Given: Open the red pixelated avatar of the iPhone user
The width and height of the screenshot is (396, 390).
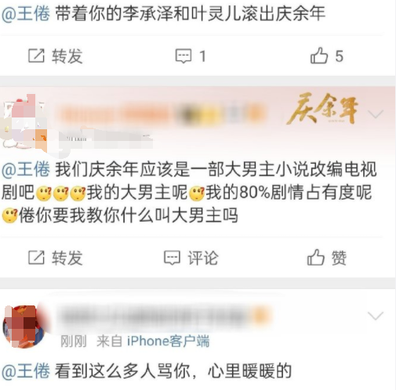Looking at the screenshot, I should pyautogui.click(x=24, y=327).
